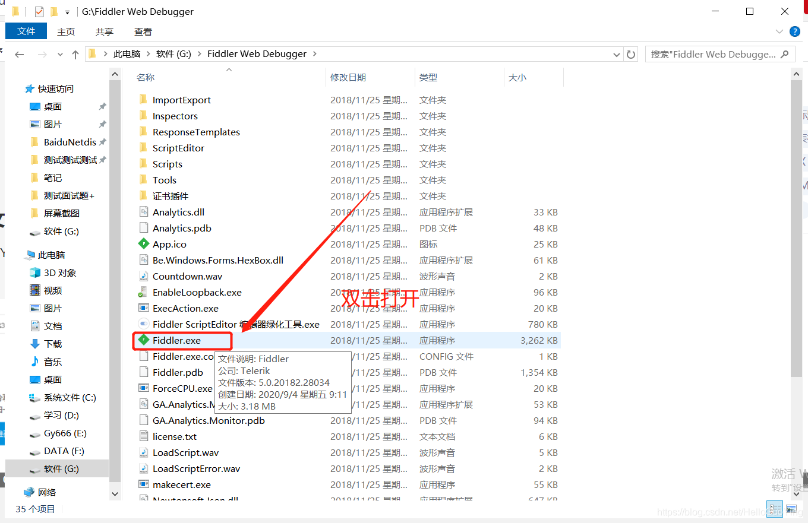Sort by 大小 column header
This screenshot has width=808, height=523.
pos(517,77)
